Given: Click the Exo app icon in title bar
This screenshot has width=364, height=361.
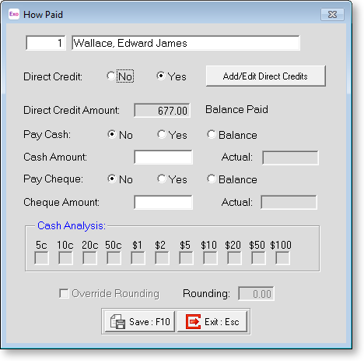Looking at the screenshot, I should pos(14,14).
